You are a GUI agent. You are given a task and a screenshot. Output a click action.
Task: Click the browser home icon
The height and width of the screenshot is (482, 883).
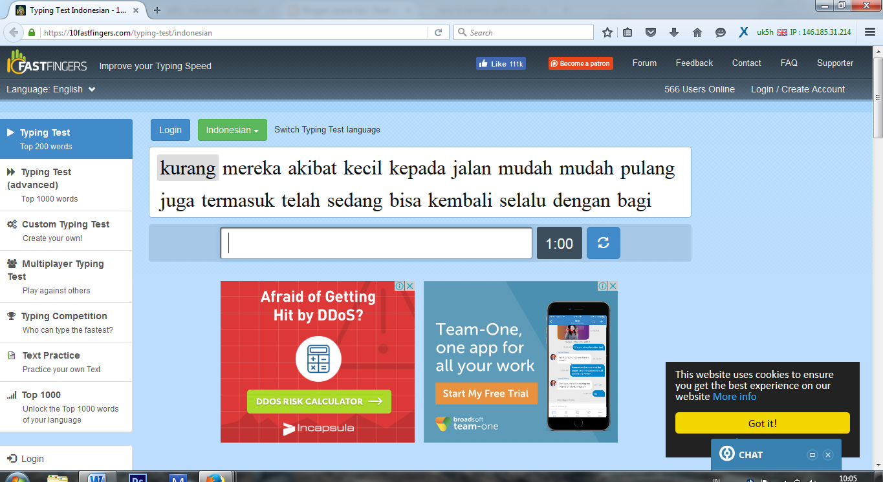698,32
